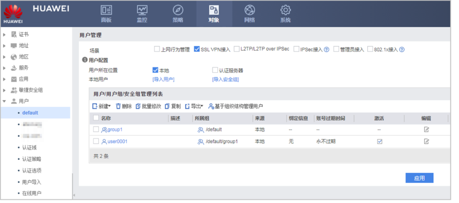459x203 pixels.
Task: Open the user0001 link
Action: 117,141
